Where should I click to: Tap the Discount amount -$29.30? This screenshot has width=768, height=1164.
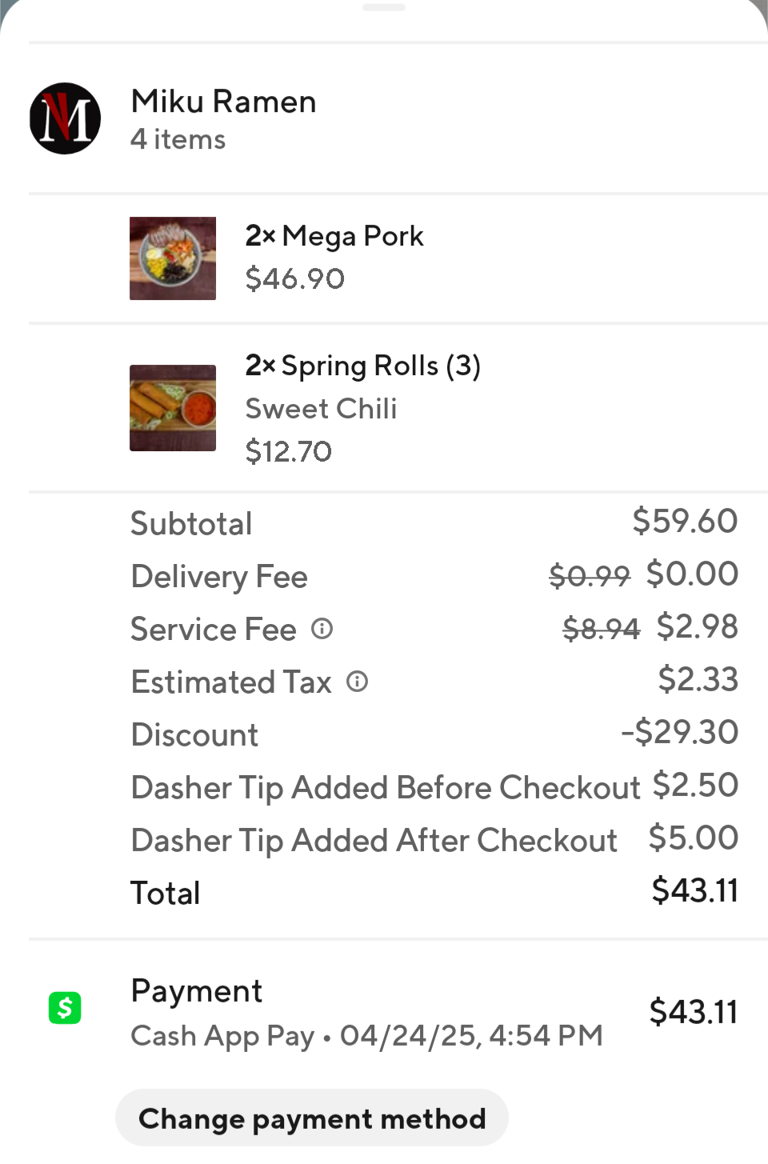(x=679, y=732)
